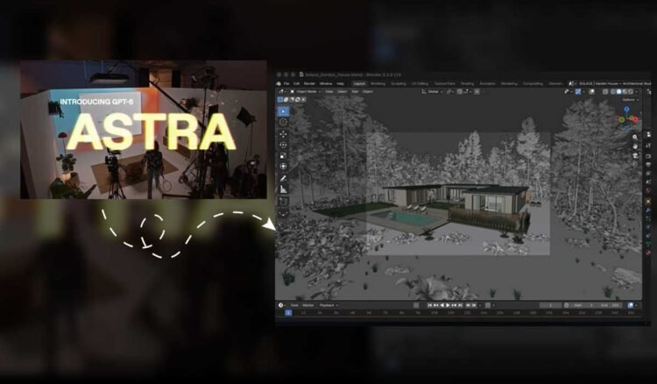Image resolution: width=657 pixels, height=384 pixels.
Task: Switch to the Modeling workspace tab
Action: pos(378,84)
